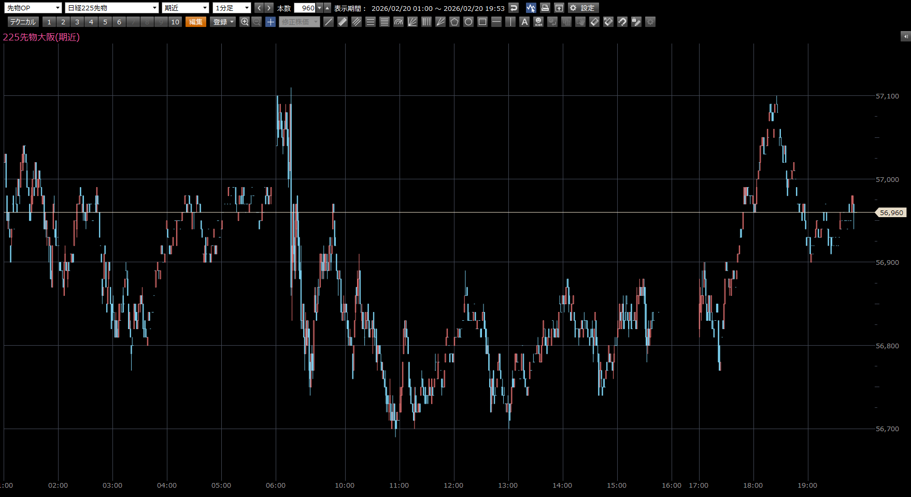Click the 本数 bar count input field
Screen dimensions: 911x497
[305, 8]
